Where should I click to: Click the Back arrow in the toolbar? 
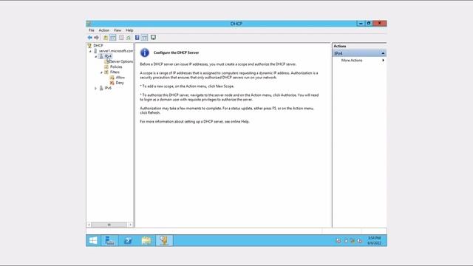(x=89, y=38)
